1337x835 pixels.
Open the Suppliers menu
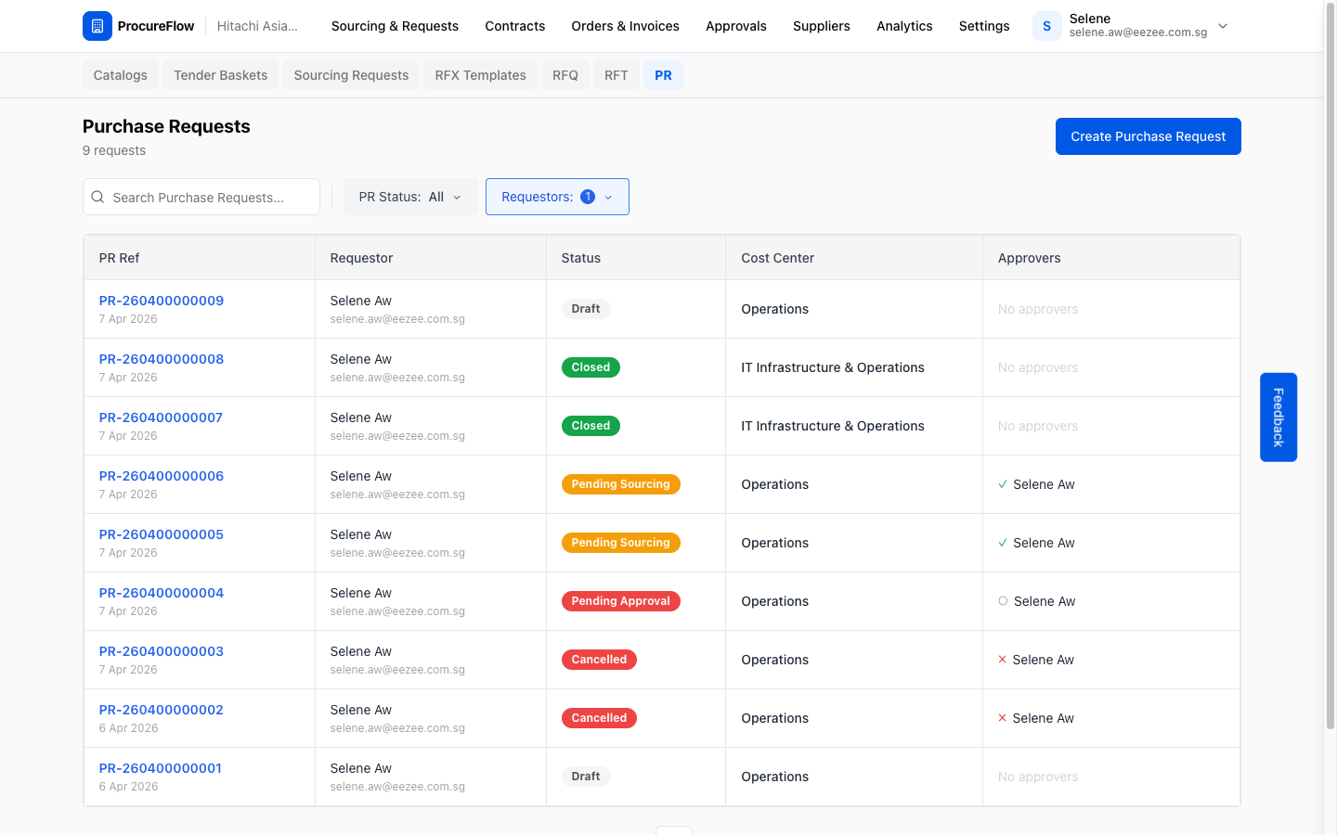822,26
